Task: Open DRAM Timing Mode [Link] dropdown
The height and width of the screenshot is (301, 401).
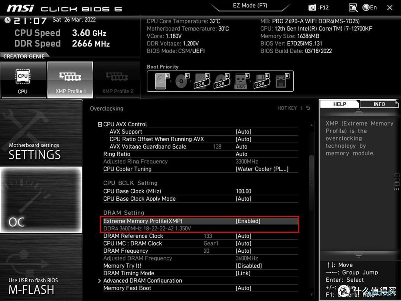Action: (243, 273)
